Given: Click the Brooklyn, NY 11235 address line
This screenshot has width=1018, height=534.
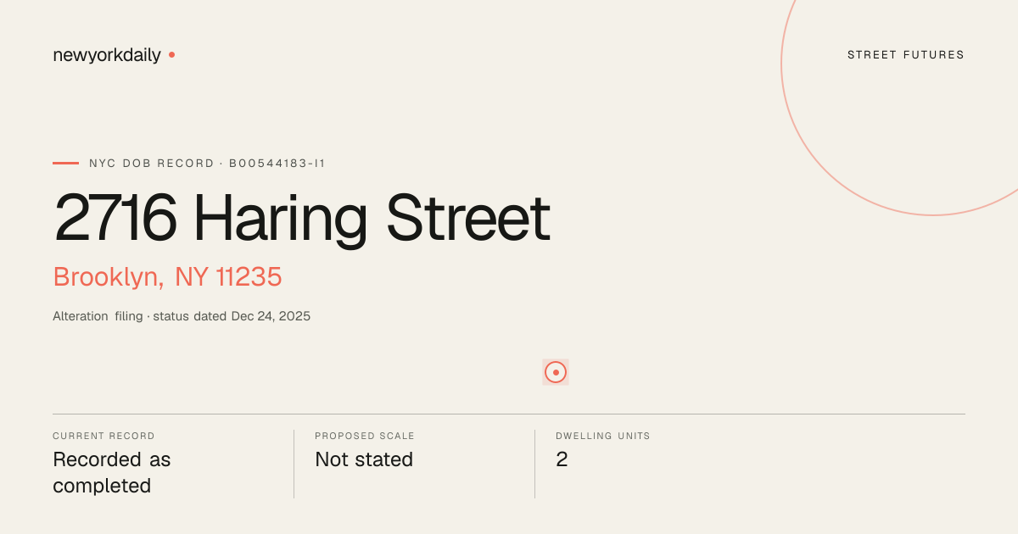Looking at the screenshot, I should [167, 277].
